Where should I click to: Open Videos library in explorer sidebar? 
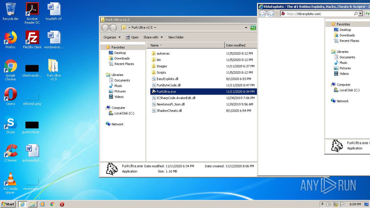click(x=119, y=97)
